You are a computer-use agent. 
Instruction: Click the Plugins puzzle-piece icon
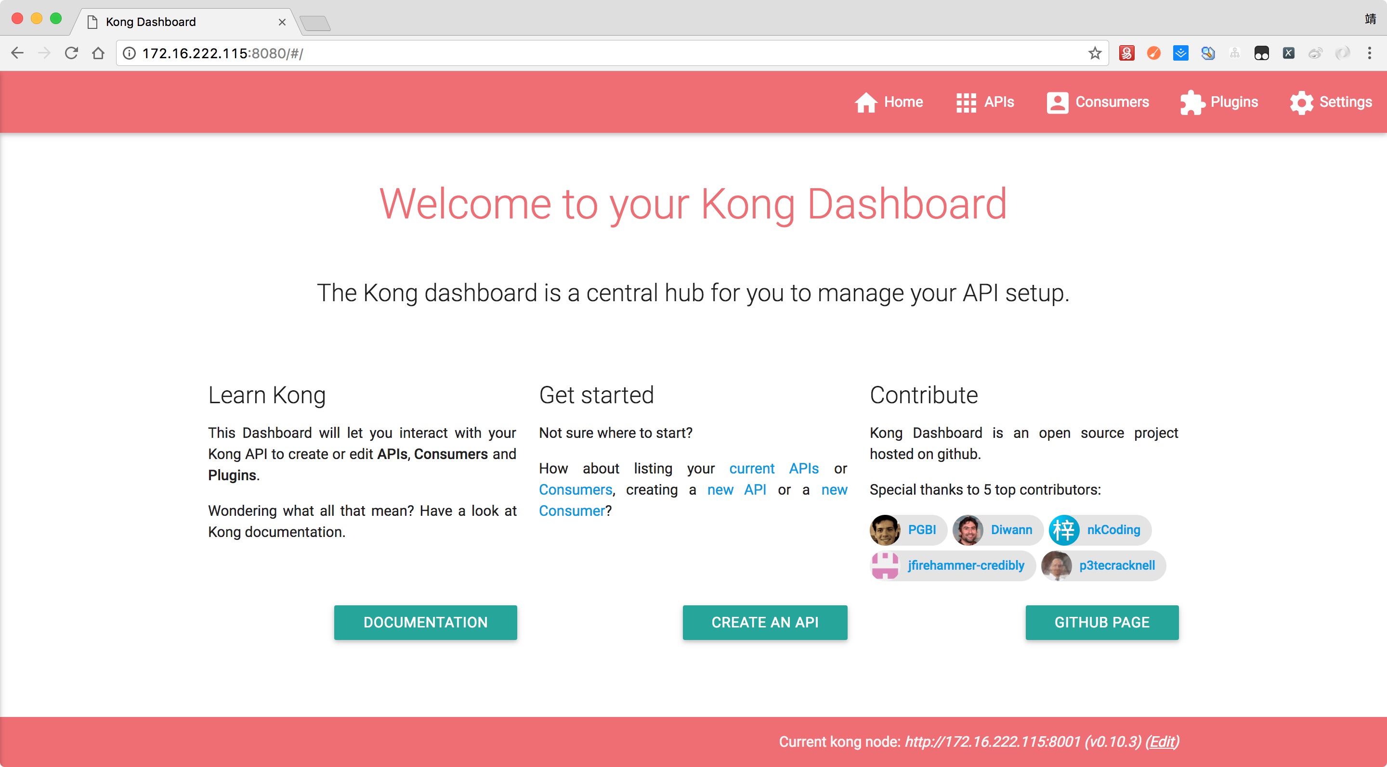click(x=1192, y=102)
